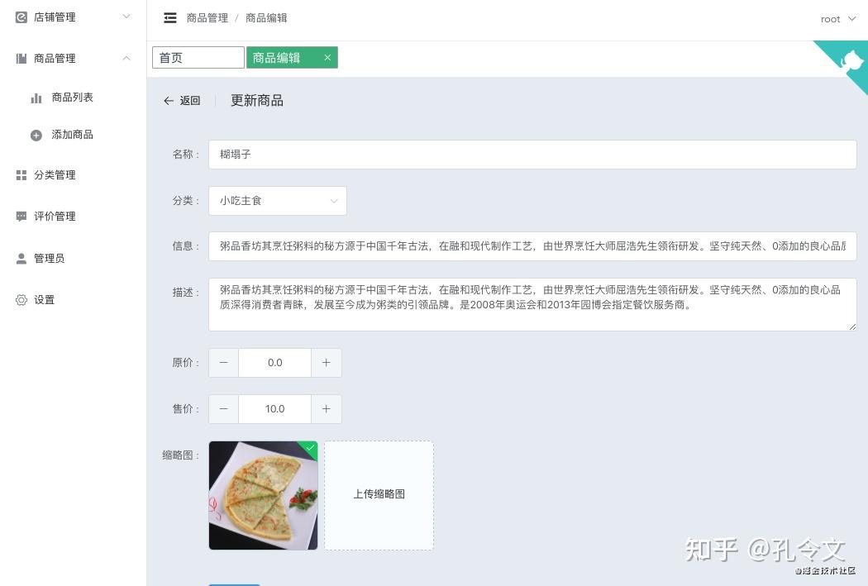Open 分类管理 via its grid icon
This screenshot has width=868, height=586.
21,175
